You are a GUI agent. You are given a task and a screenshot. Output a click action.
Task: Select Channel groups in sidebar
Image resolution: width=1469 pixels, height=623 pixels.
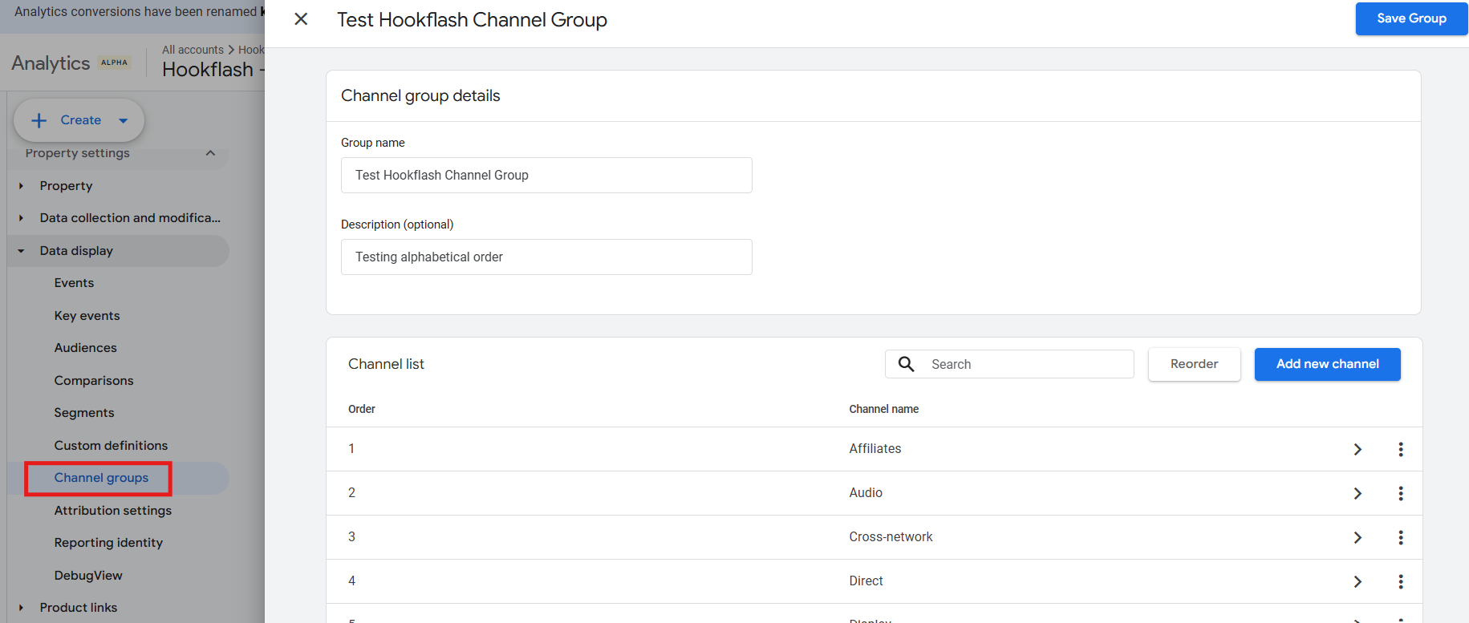(x=101, y=478)
